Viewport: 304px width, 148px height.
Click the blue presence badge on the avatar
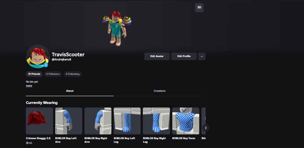[x=46, y=65]
